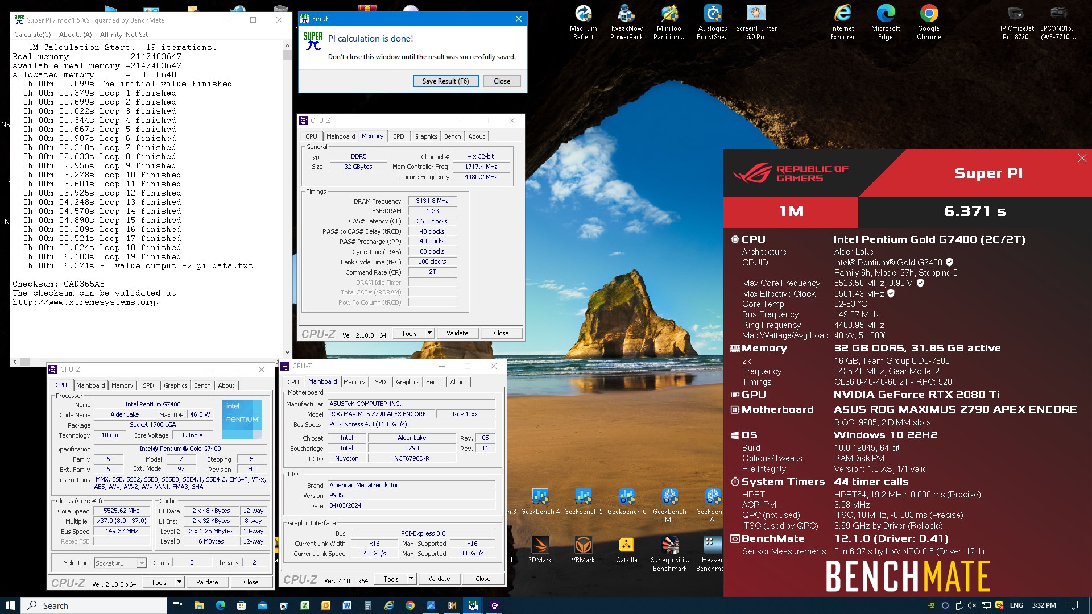Launch Catzilla desktop shortcut
Screen dimensions: 1092x614
pos(626,550)
